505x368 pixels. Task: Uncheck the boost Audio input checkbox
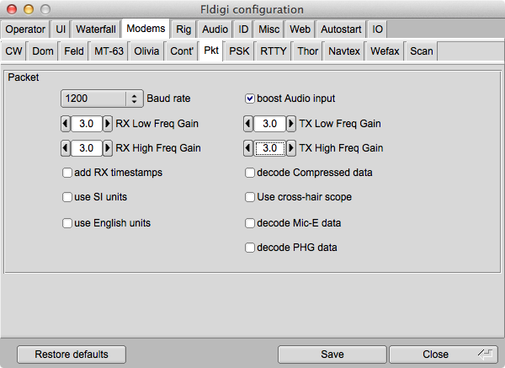point(250,99)
